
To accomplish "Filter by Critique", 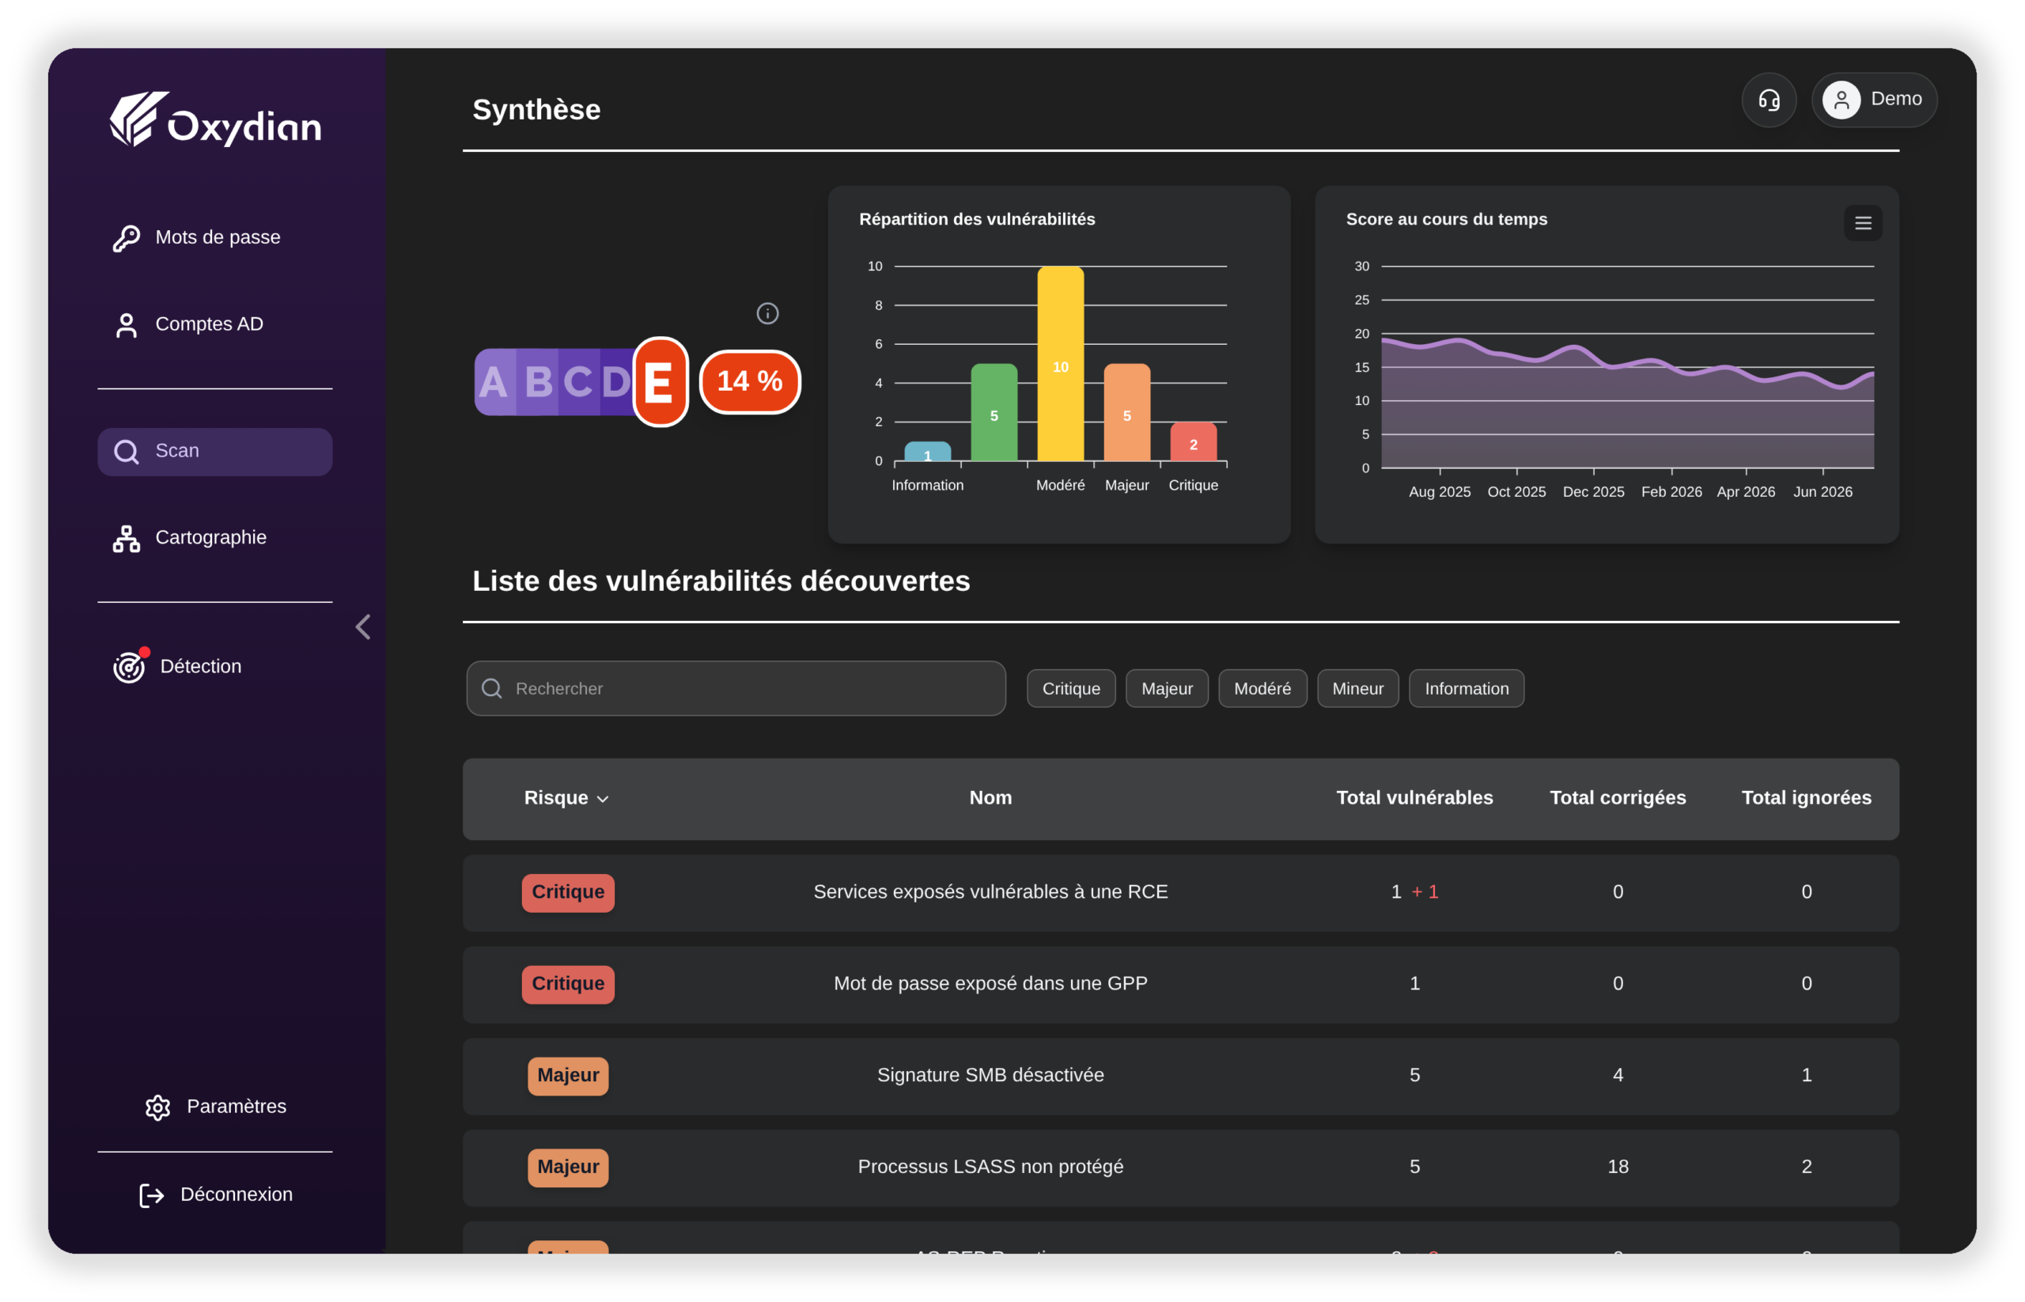I will 1071,688.
